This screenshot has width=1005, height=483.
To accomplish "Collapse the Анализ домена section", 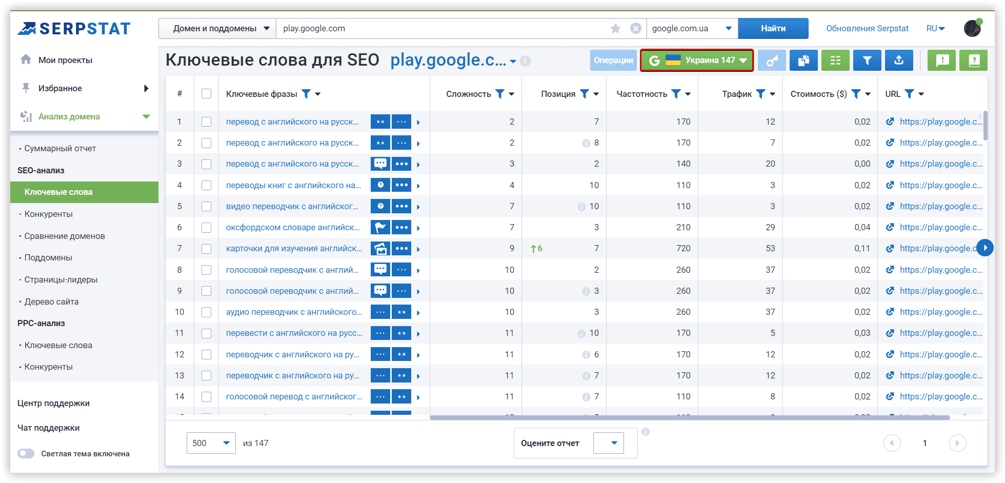I will (146, 116).
